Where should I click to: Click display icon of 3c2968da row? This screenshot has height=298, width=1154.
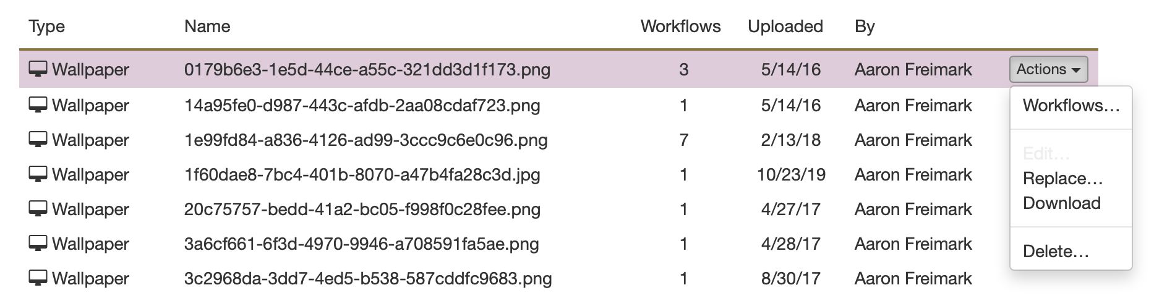(38, 279)
